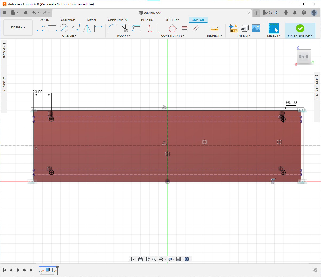The image size is (321, 277).
Task: Open the Measure tool
Action: click(214, 28)
